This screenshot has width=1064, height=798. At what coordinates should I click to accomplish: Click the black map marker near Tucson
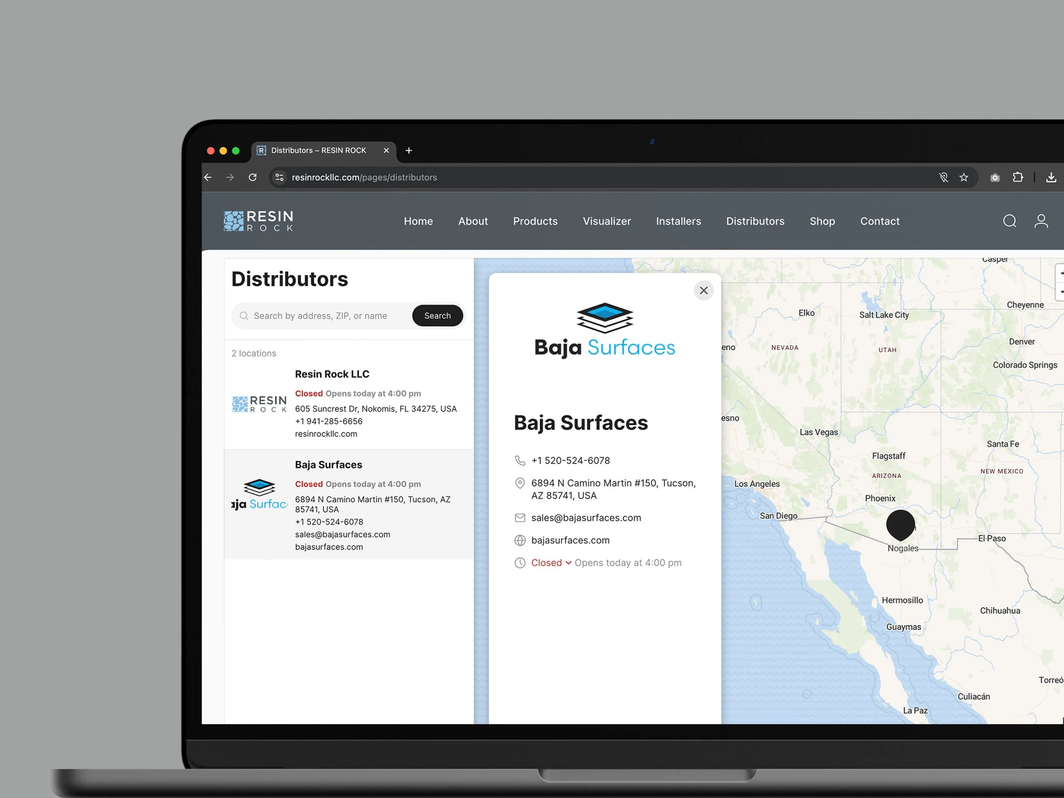(901, 525)
